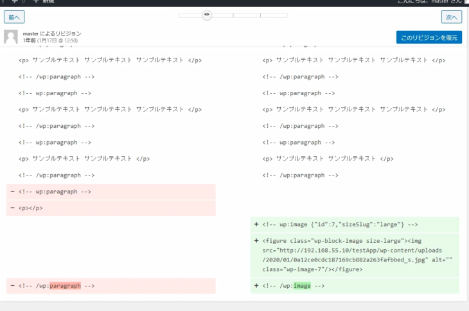Click the comments bubble icon in admin bar
This screenshot has height=311, width=469.
[15, 1]
